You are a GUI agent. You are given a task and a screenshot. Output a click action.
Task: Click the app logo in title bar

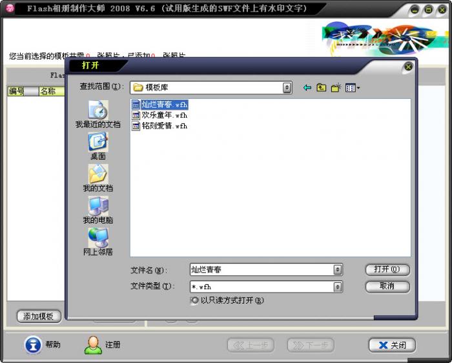pos(10,8)
